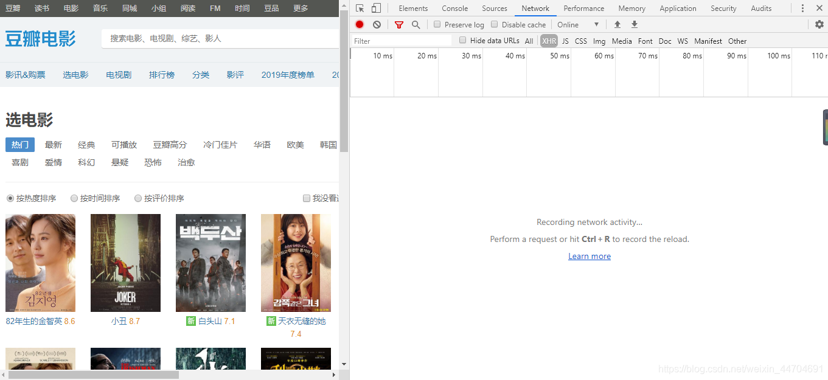Open the 82年生的金智英 poster
Viewport: 828px width, 380px height.
click(x=40, y=263)
